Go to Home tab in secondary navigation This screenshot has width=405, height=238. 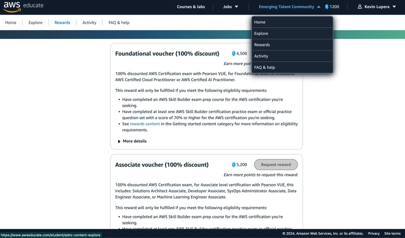11,23
